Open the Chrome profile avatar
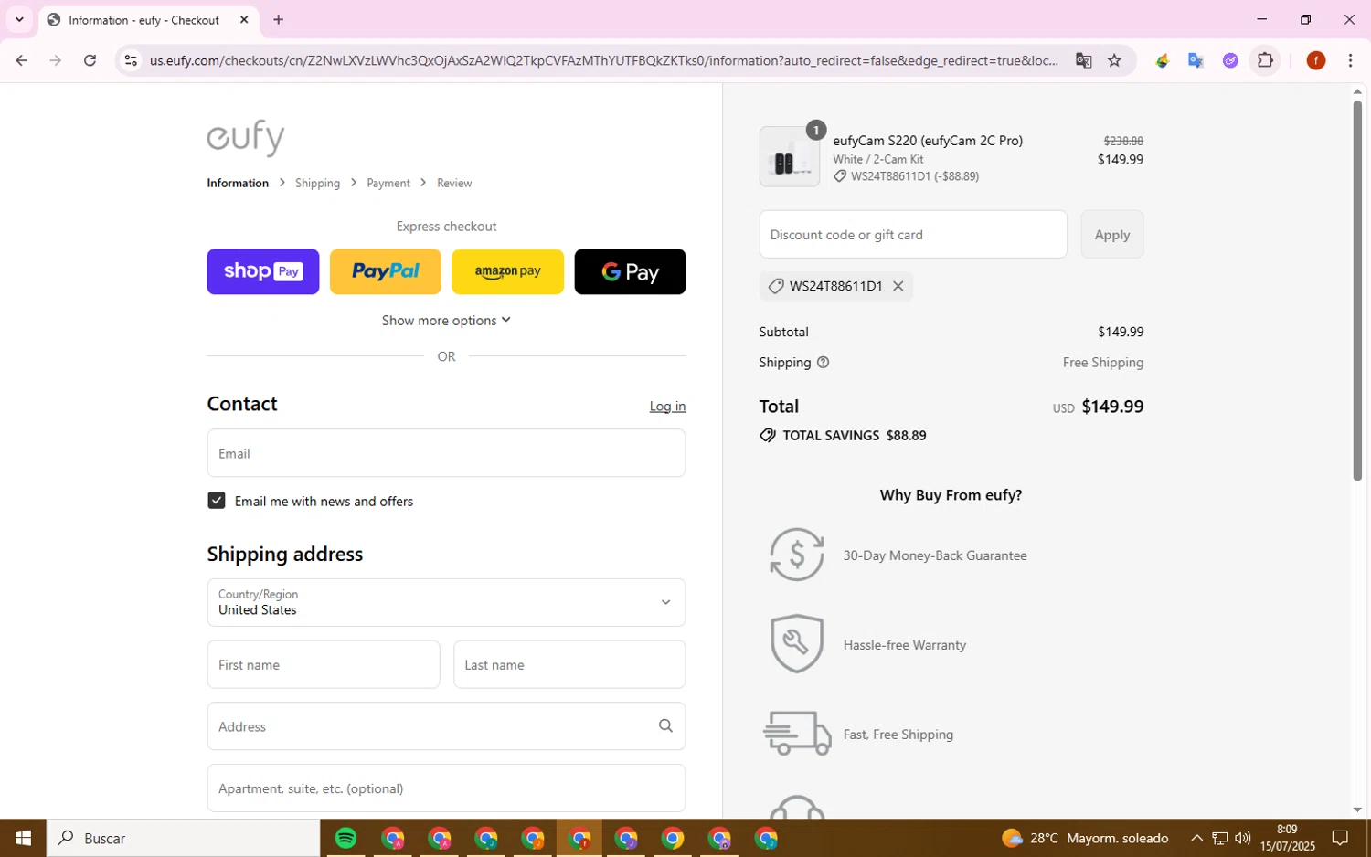1371x857 pixels. [1316, 60]
